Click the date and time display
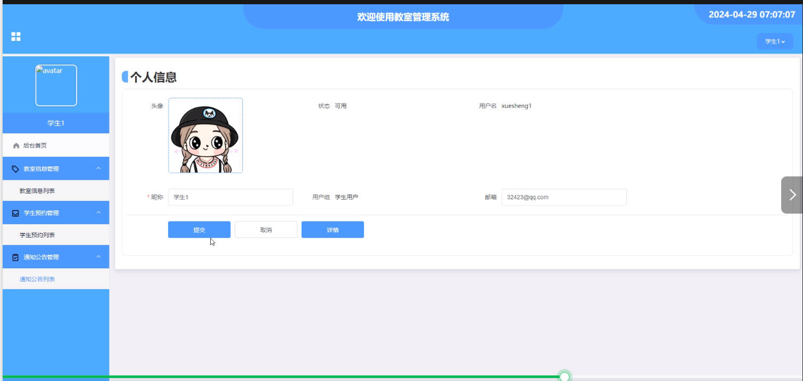The height and width of the screenshot is (381, 803). coord(752,14)
